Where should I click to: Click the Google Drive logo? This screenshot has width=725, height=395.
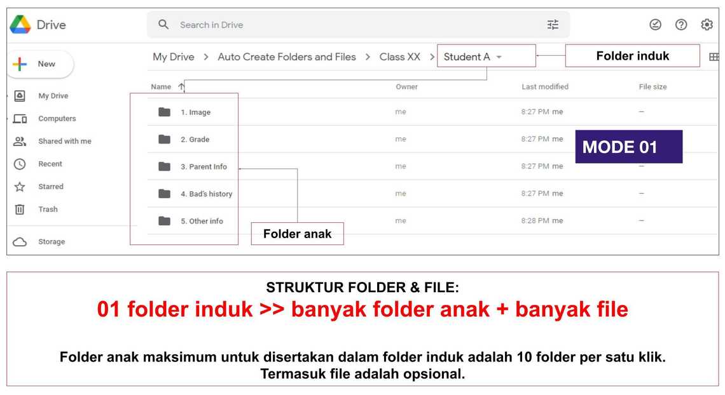tap(20, 25)
